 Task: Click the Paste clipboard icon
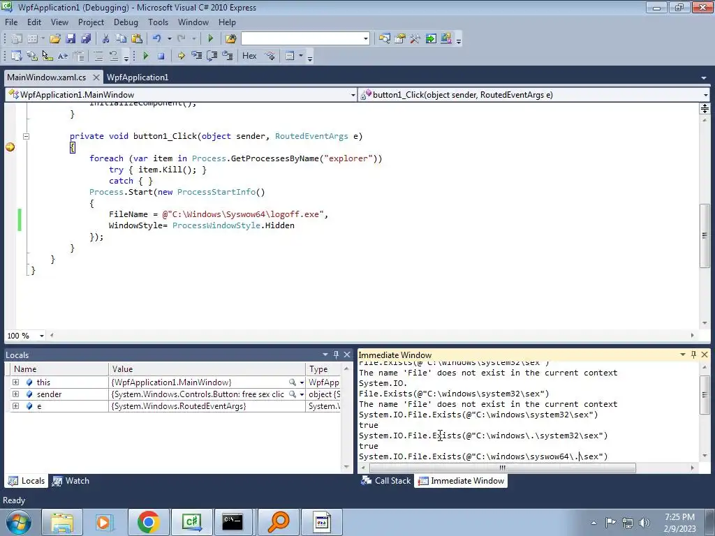coord(136,39)
